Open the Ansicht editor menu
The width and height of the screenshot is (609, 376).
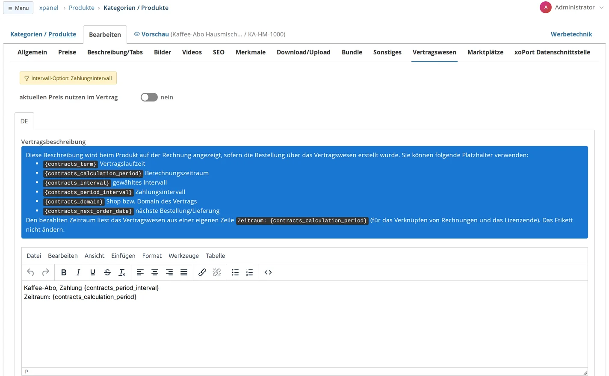tap(95, 256)
